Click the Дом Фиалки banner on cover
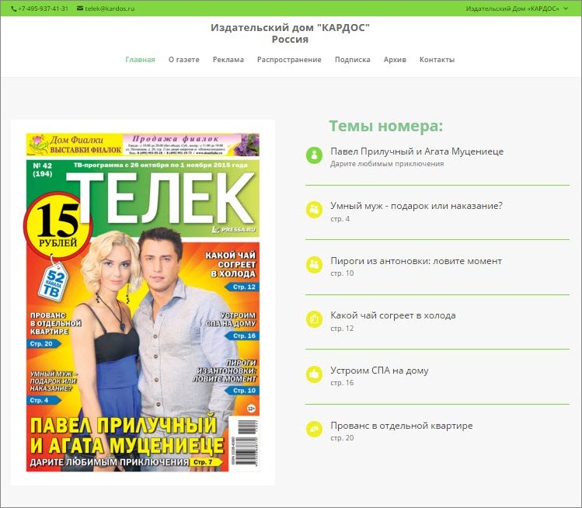 coord(143,144)
